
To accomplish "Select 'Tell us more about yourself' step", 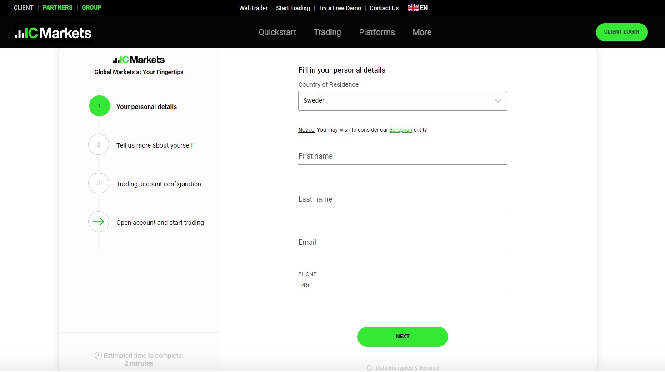I will point(155,145).
